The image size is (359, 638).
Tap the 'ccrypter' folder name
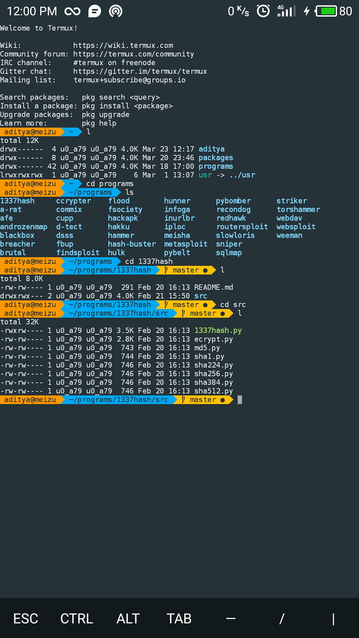click(73, 201)
